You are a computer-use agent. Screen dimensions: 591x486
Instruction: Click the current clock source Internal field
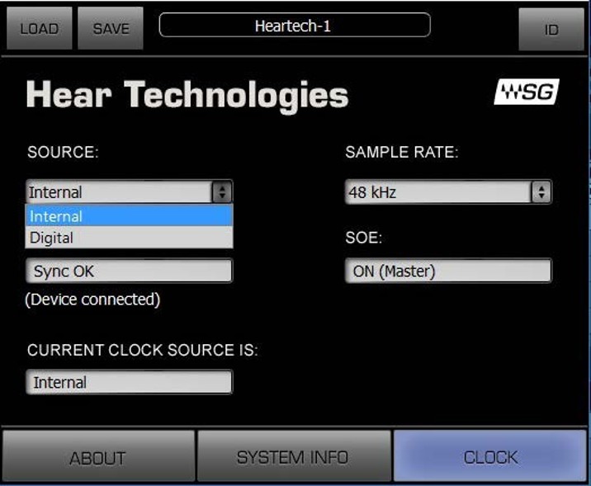pyautogui.click(x=129, y=382)
